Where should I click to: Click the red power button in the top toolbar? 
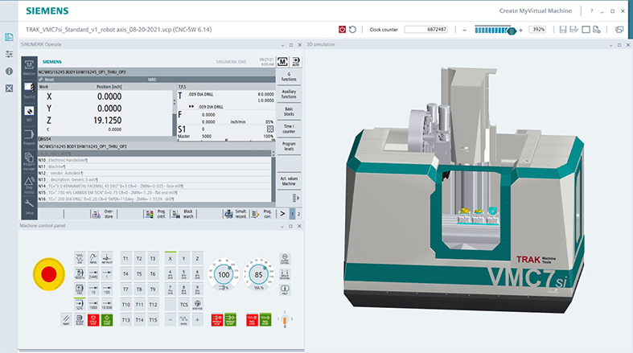342,30
